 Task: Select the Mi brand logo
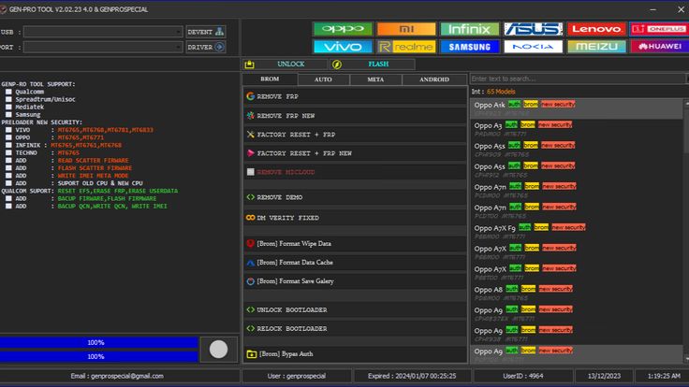pyautogui.click(x=406, y=29)
